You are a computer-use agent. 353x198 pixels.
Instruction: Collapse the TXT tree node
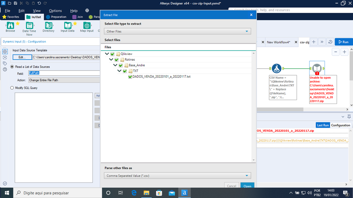pos(119,70)
